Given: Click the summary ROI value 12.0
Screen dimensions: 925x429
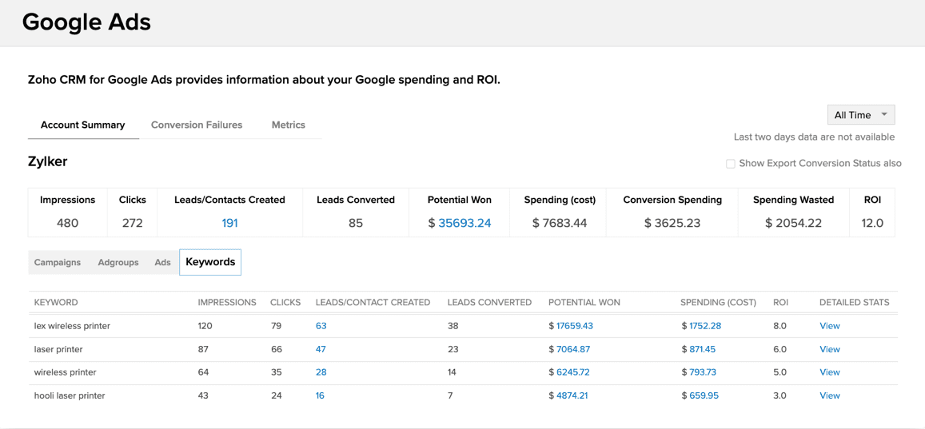Looking at the screenshot, I should [x=872, y=224].
